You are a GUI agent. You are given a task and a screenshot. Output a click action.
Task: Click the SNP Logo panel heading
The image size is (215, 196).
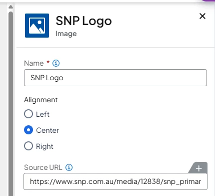coord(83,21)
